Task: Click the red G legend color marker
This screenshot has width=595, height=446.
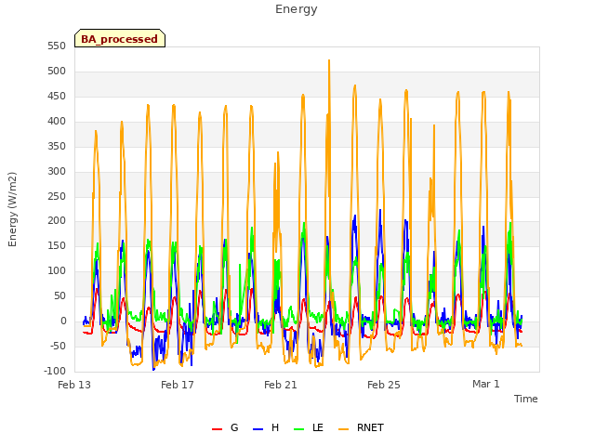Action: (x=217, y=429)
